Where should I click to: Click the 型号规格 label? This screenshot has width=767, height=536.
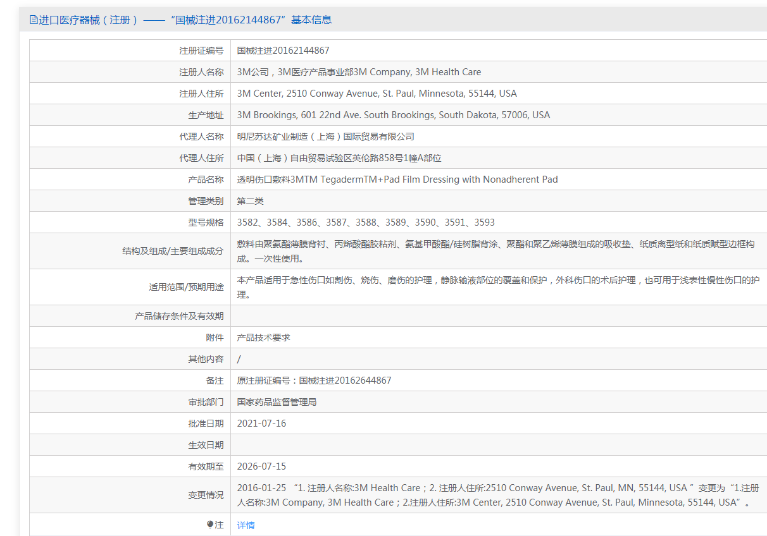(x=206, y=222)
